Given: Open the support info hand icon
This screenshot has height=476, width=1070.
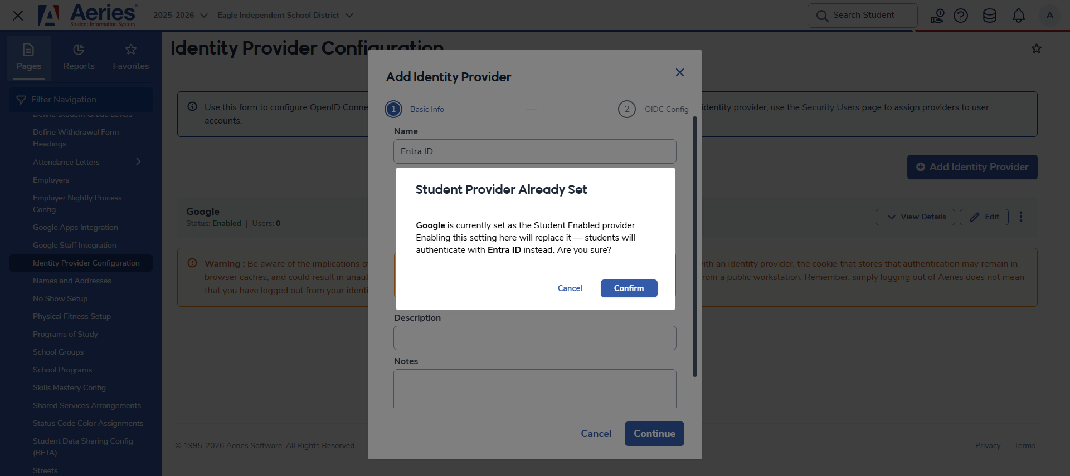Looking at the screenshot, I should 937,15.
